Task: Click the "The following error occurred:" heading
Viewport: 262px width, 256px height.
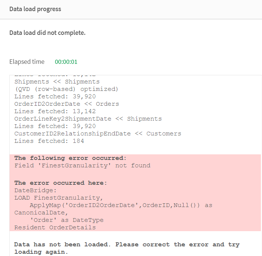Action: tap(70, 158)
